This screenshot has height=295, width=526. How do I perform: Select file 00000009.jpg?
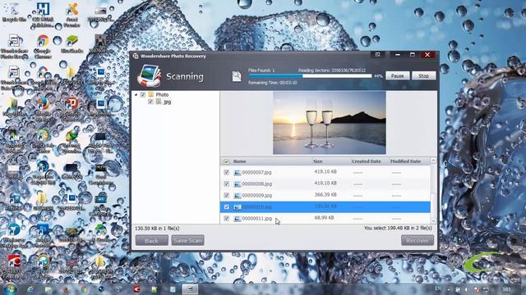(x=256, y=195)
